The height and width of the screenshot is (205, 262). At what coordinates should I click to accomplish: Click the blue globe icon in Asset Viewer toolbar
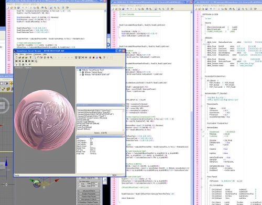pos(97,57)
